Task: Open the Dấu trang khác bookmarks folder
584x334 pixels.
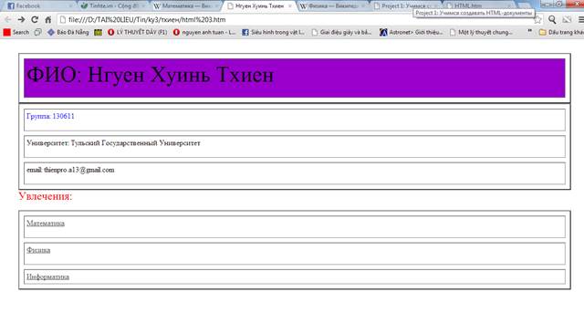Action: [562, 32]
